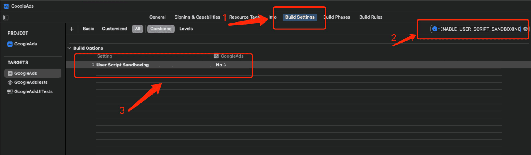Expand the User Script Sandboxing row

(x=93, y=65)
